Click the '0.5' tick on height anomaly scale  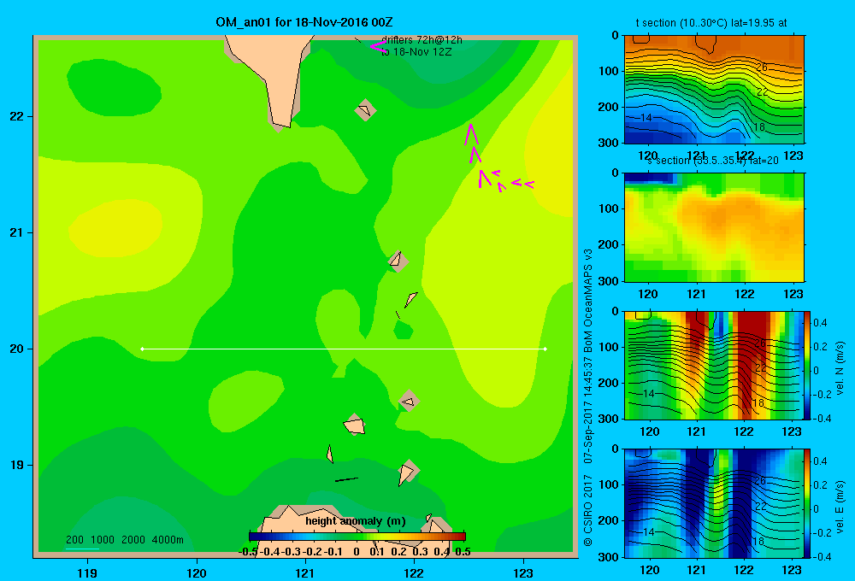click(x=463, y=552)
